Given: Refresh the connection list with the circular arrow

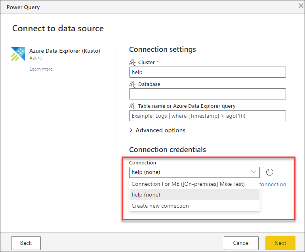Looking at the screenshot, I should click(x=270, y=172).
